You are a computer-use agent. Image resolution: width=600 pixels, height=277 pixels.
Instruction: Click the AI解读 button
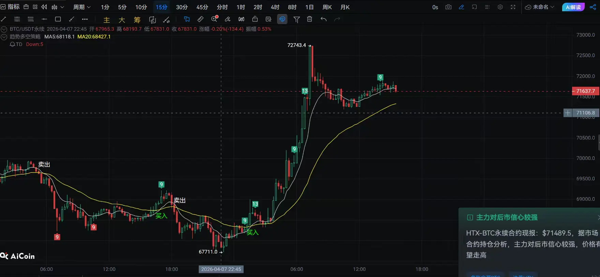[x=573, y=7]
